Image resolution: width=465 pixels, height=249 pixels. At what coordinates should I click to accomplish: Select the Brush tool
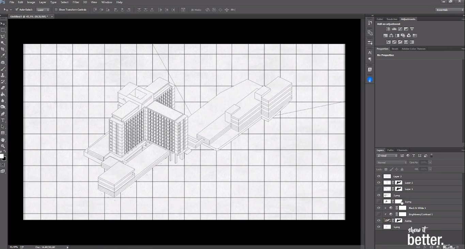[x=3, y=68]
